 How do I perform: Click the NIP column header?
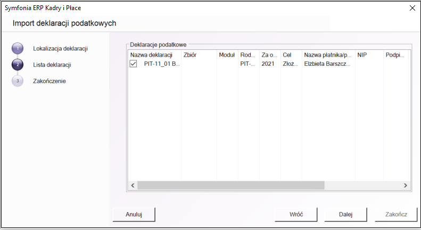click(x=369, y=55)
